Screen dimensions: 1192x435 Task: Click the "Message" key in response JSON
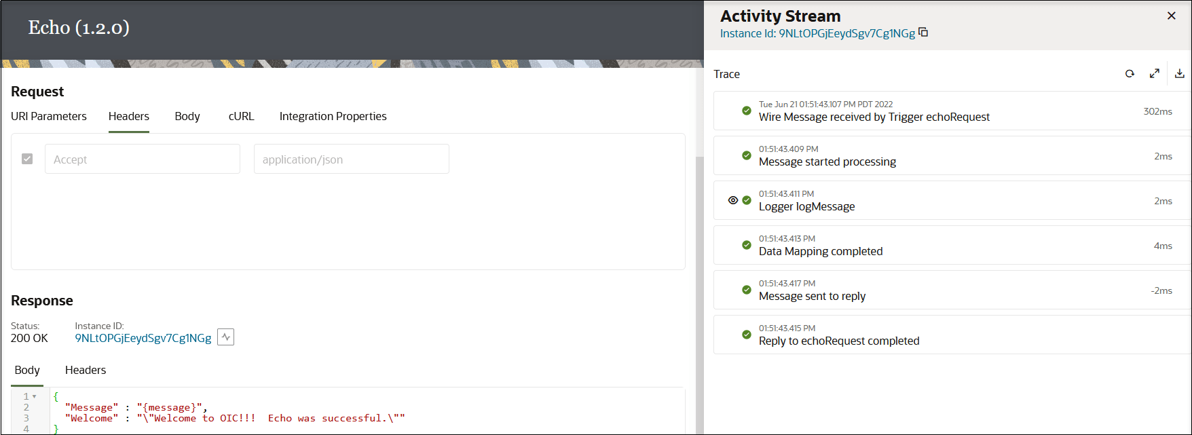92,407
